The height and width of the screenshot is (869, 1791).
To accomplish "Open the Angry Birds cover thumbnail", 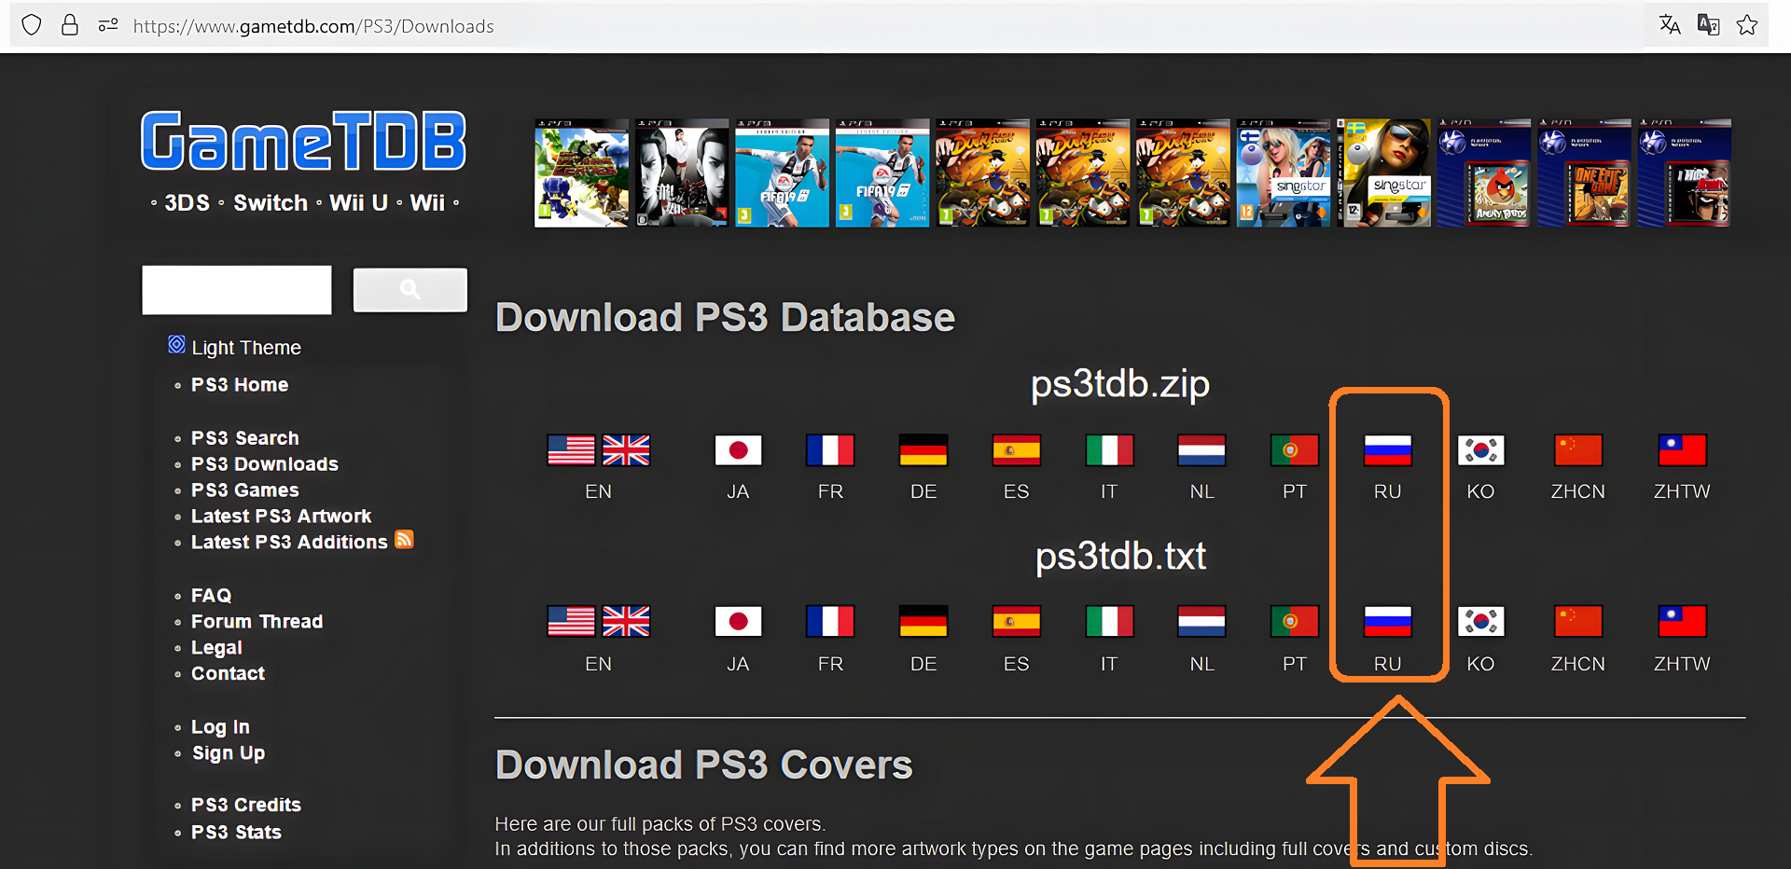I will click(x=1484, y=172).
